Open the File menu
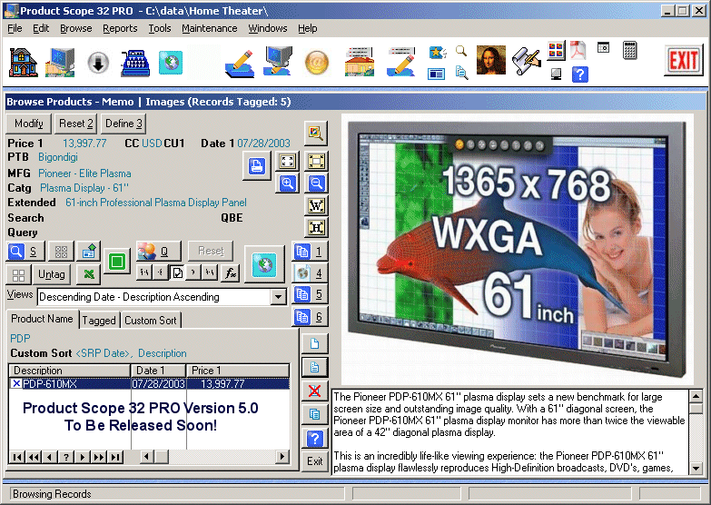 [15, 28]
